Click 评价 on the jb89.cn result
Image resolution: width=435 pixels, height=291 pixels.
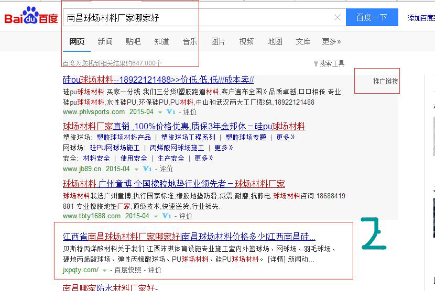click(166, 169)
